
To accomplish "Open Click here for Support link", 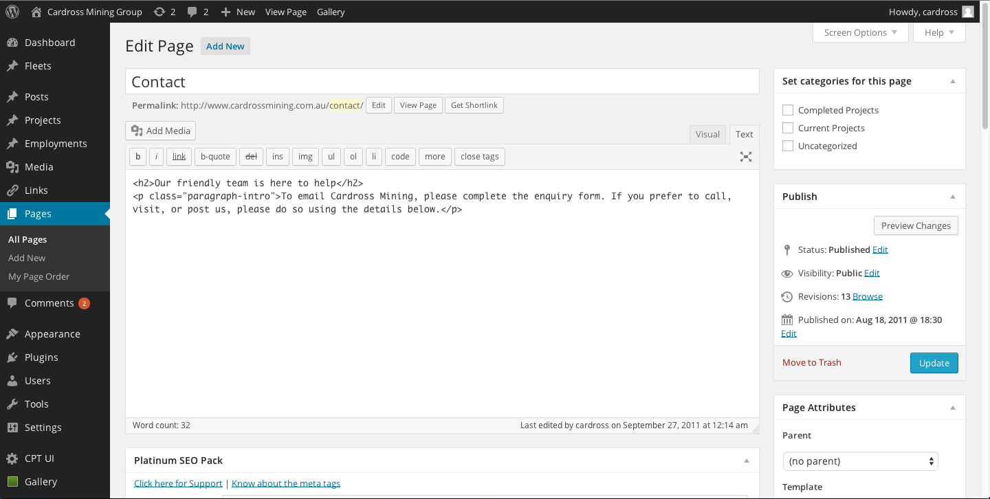I will (178, 483).
